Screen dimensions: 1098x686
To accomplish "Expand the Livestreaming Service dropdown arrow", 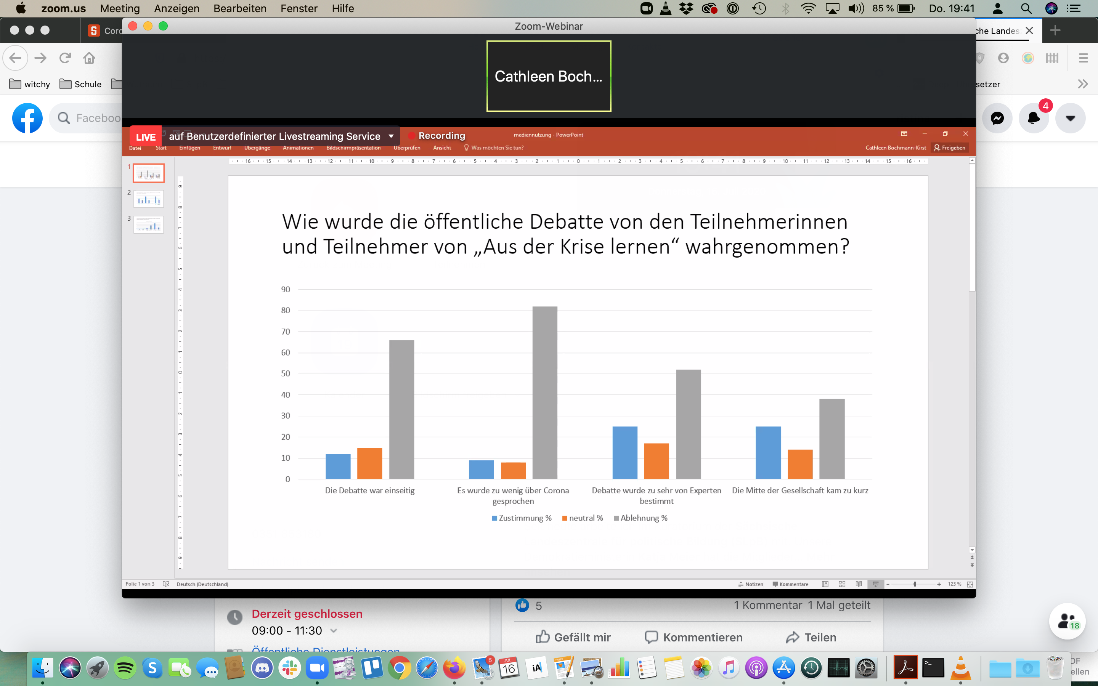I will pyautogui.click(x=391, y=136).
